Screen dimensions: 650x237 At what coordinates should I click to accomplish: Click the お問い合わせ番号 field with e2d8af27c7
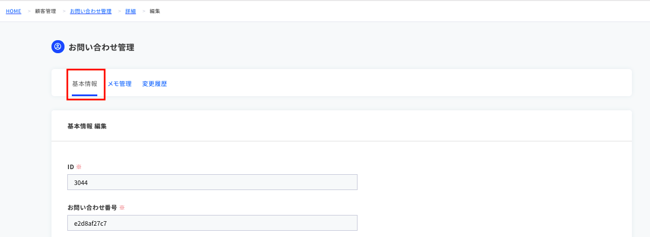point(212,223)
